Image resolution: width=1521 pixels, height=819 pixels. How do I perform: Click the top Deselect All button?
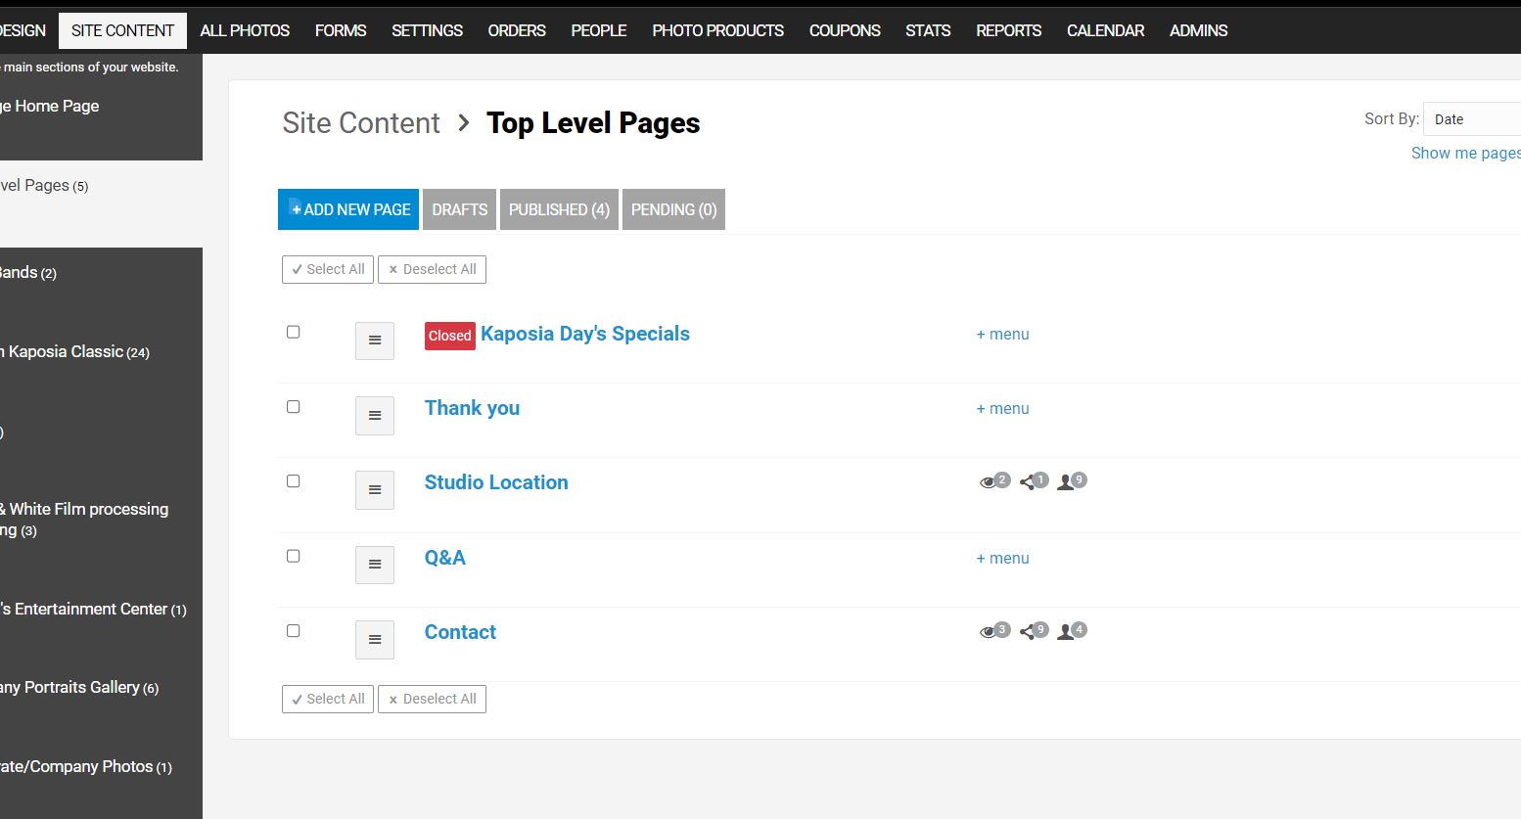coord(432,269)
